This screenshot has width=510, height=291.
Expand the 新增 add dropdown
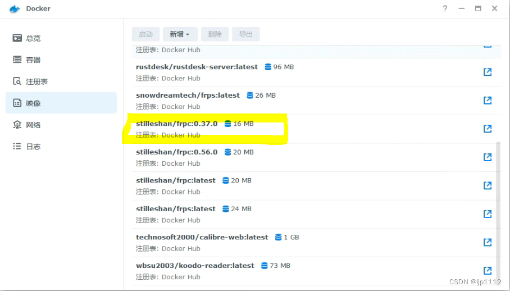click(180, 34)
